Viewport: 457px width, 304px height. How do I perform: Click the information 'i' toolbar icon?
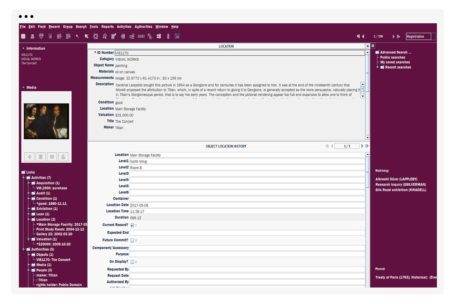point(168,36)
